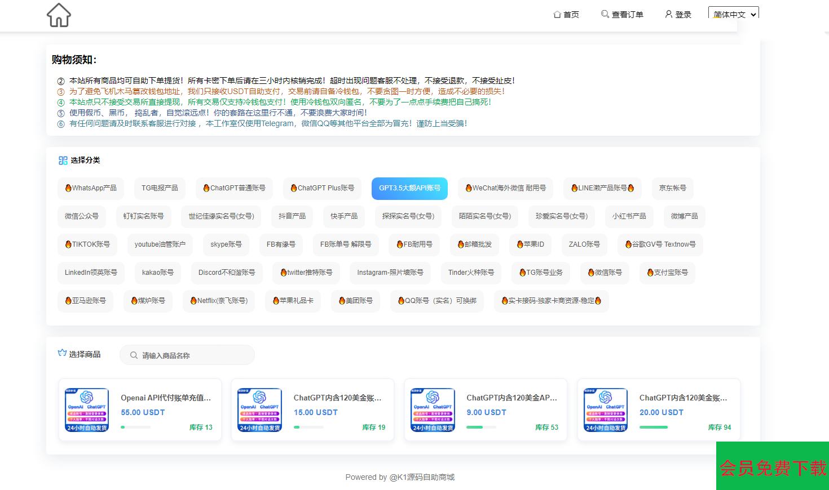This screenshot has height=490, width=829.
Task: Click the grid icon beside 选择分类
Action: 63,161
